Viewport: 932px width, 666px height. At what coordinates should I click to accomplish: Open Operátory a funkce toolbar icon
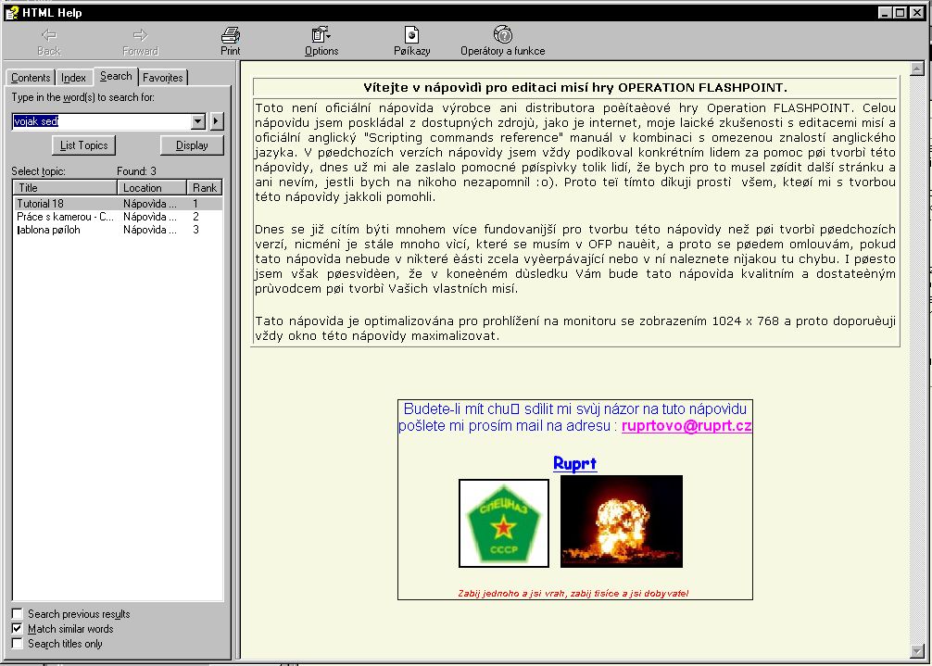click(503, 34)
